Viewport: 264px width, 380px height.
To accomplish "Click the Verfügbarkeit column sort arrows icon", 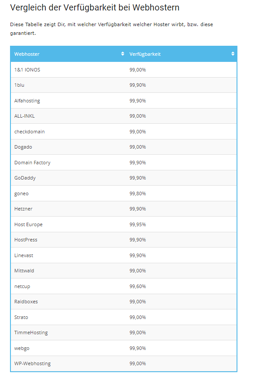I will tap(233, 54).
